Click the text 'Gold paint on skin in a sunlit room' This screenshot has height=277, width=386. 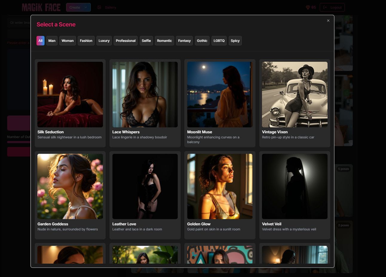click(x=214, y=229)
